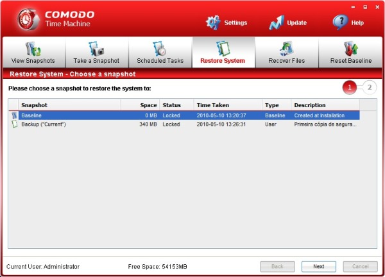Click the Backup snapshot row icon

click(15, 124)
